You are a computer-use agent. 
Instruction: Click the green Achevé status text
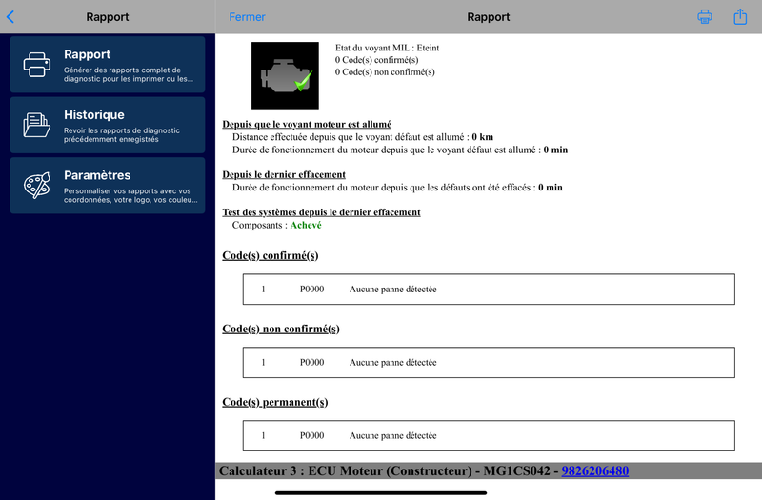tap(305, 226)
